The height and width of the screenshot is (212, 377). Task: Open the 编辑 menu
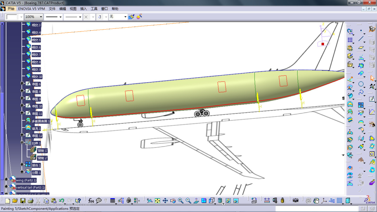(x=63, y=9)
